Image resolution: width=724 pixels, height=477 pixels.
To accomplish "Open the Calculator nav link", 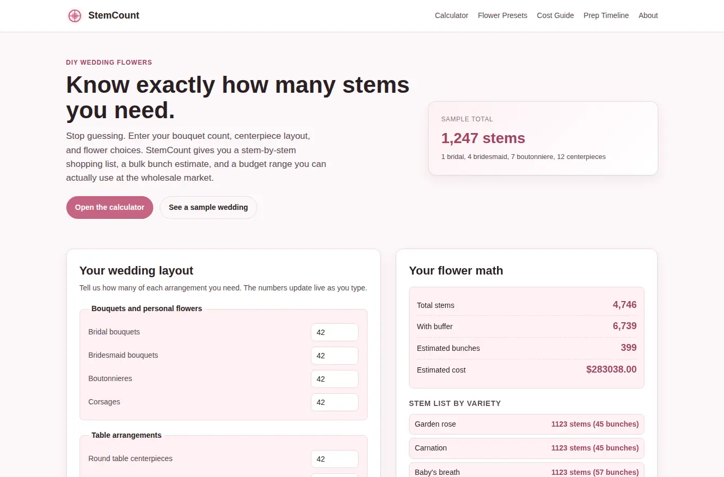I will point(451,15).
